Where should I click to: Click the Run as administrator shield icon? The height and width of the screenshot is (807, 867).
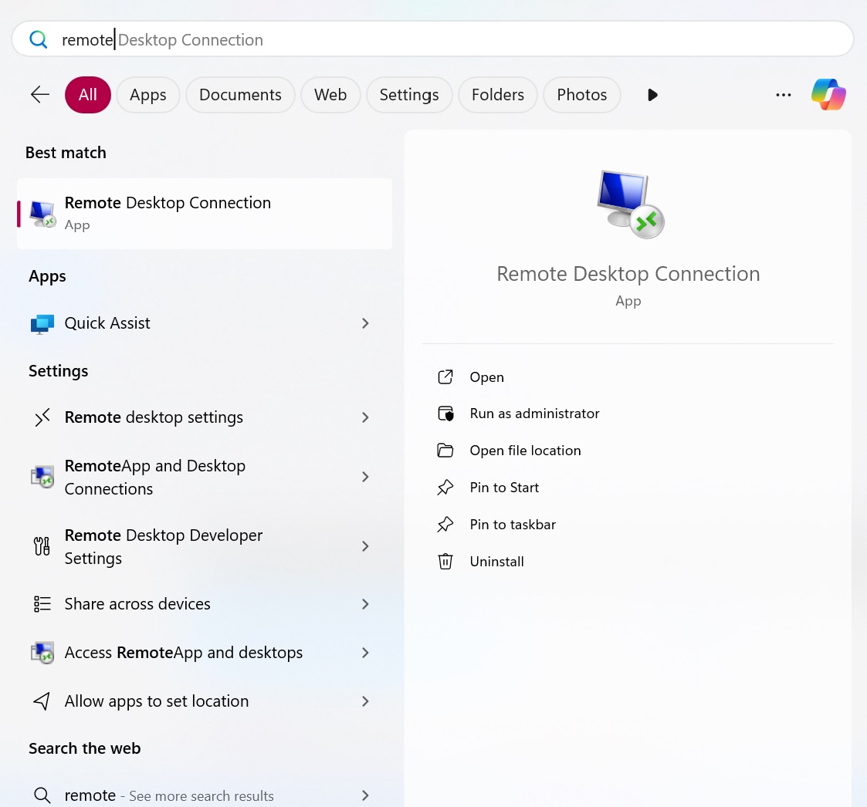(x=445, y=414)
